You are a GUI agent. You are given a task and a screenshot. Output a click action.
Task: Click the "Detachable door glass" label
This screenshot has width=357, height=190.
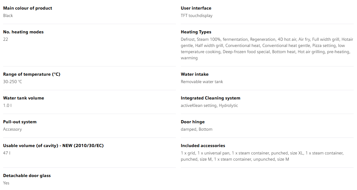pos(27,176)
